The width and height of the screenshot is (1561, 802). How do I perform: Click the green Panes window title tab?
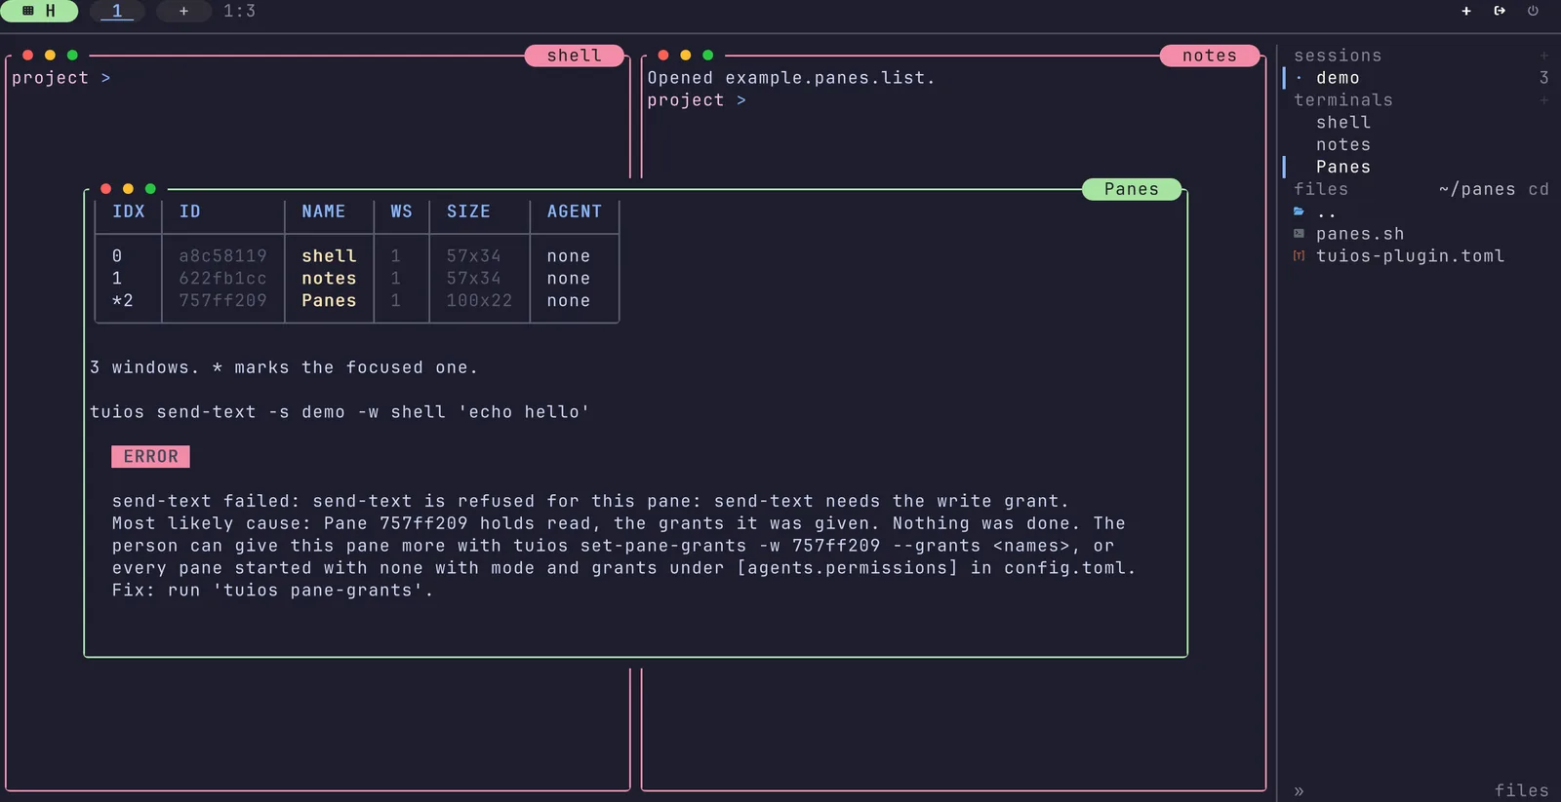[x=1132, y=189]
